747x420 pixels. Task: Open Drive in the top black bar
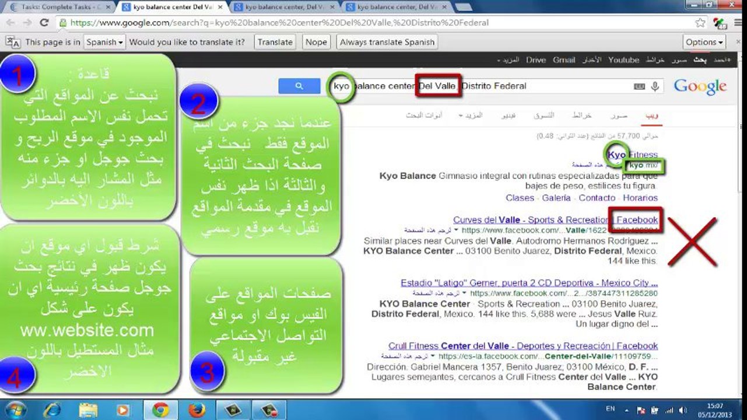[x=536, y=60]
